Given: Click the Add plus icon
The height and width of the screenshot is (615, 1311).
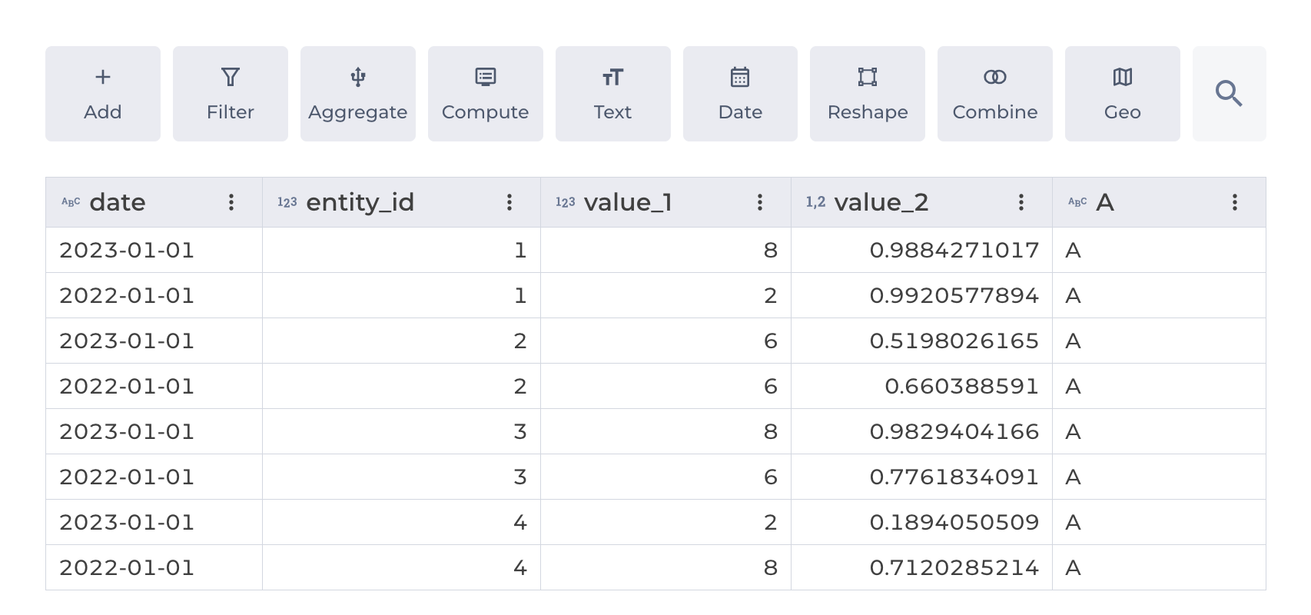Looking at the screenshot, I should coord(103,78).
